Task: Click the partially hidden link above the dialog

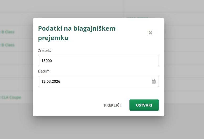Action: click(137, 17)
